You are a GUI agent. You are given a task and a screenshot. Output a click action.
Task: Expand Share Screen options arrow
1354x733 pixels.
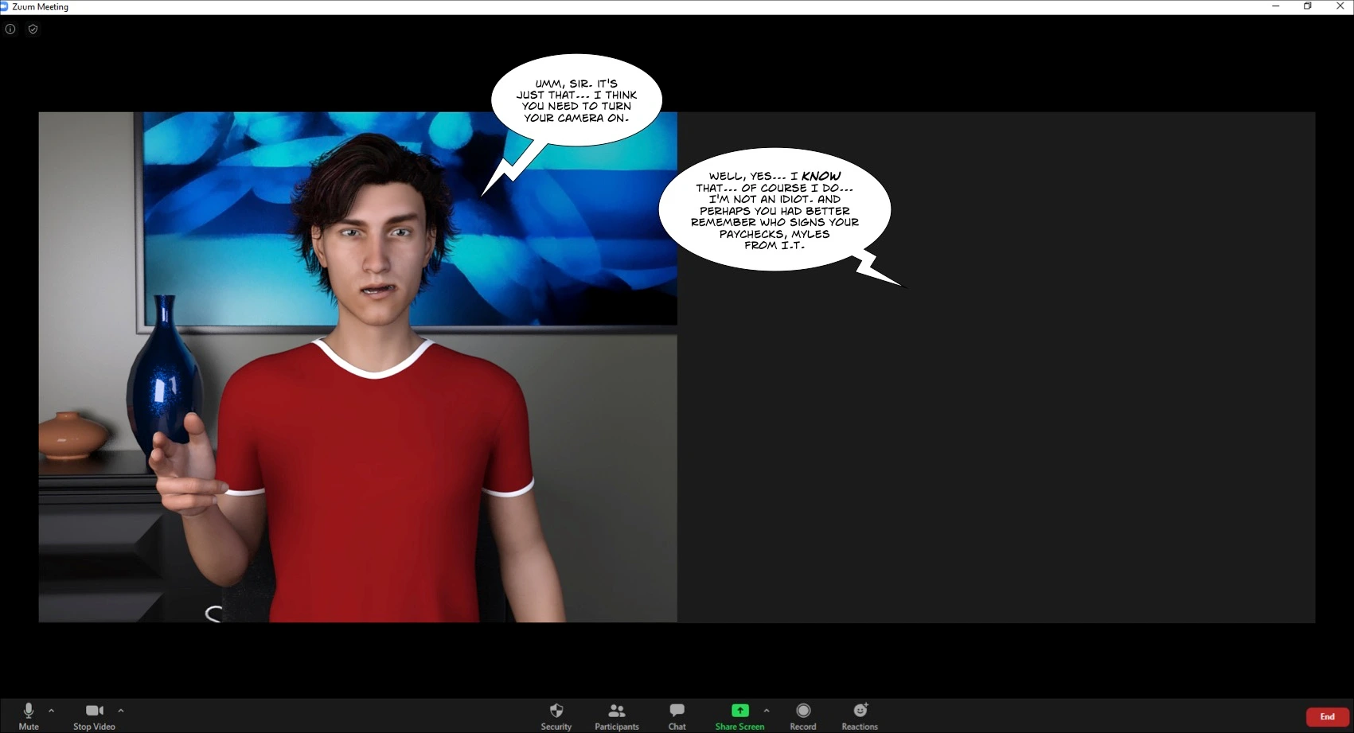767,711
